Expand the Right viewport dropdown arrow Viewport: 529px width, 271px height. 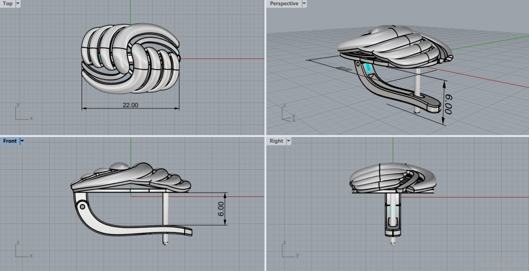289,141
